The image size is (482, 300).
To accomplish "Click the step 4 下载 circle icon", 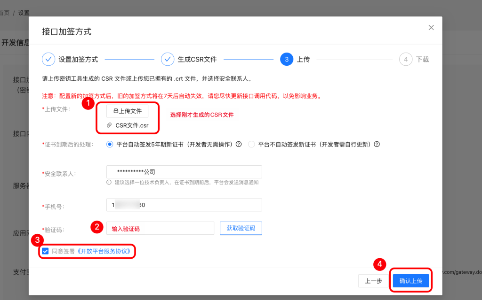I will click(405, 59).
